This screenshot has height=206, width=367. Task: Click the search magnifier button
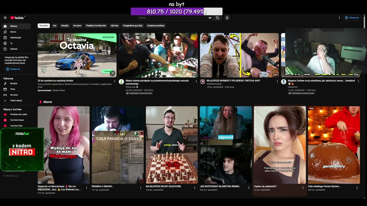[x=217, y=18]
